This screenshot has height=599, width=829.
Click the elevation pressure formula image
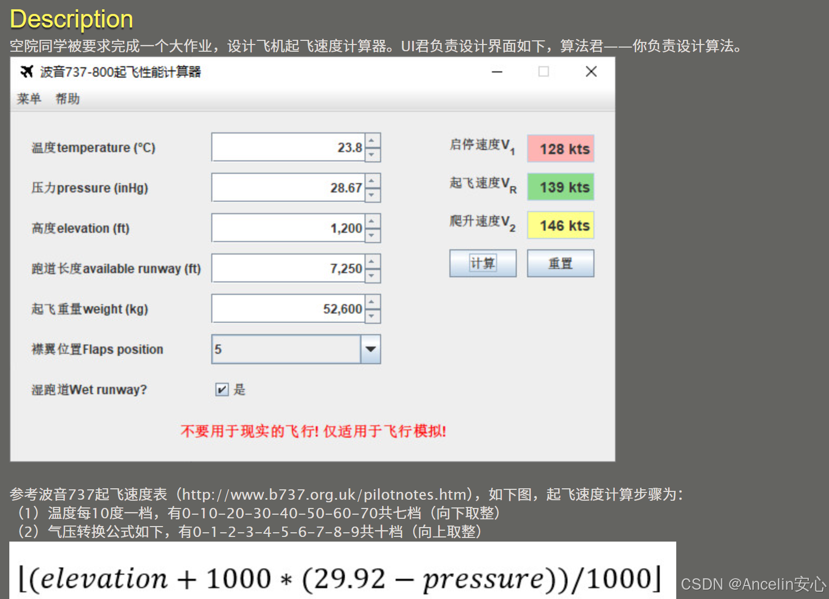click(x=343, y=571)
